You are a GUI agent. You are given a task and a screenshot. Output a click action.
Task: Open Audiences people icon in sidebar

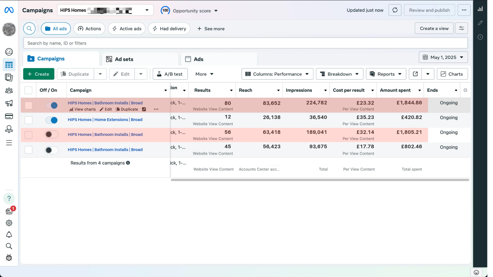9,90
